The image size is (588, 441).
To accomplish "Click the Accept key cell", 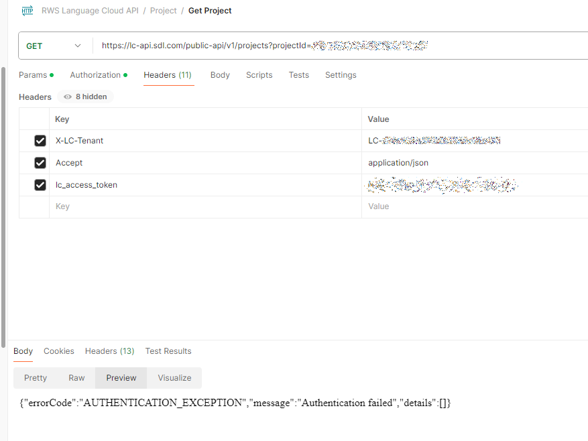I will (205, 163).
